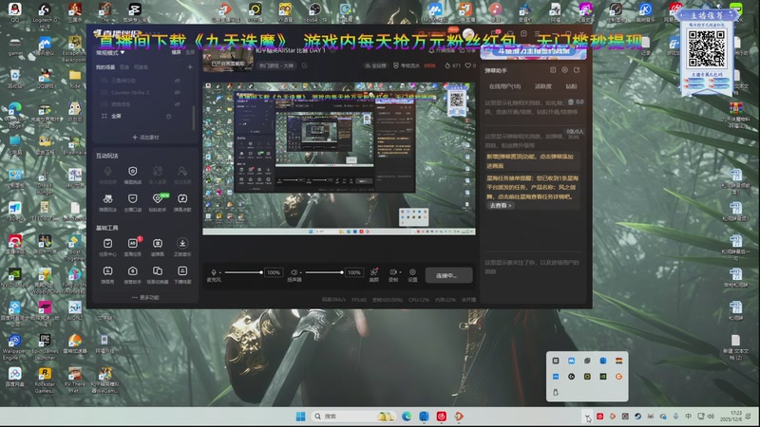Image resolution: width=760 pixels, height=427 pixels.
Task: Open the 下播提醒 tool icon
Action: (182, 271)
